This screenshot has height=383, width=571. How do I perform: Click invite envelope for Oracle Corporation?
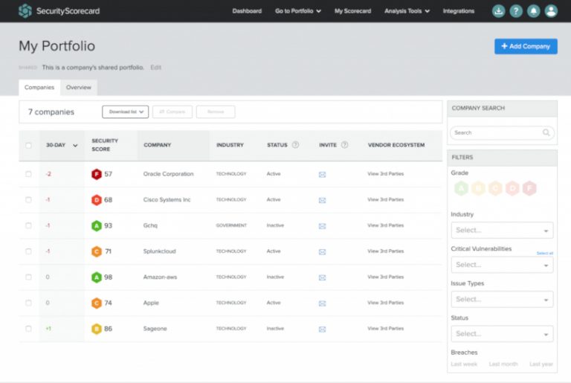[x=322, y=175]
